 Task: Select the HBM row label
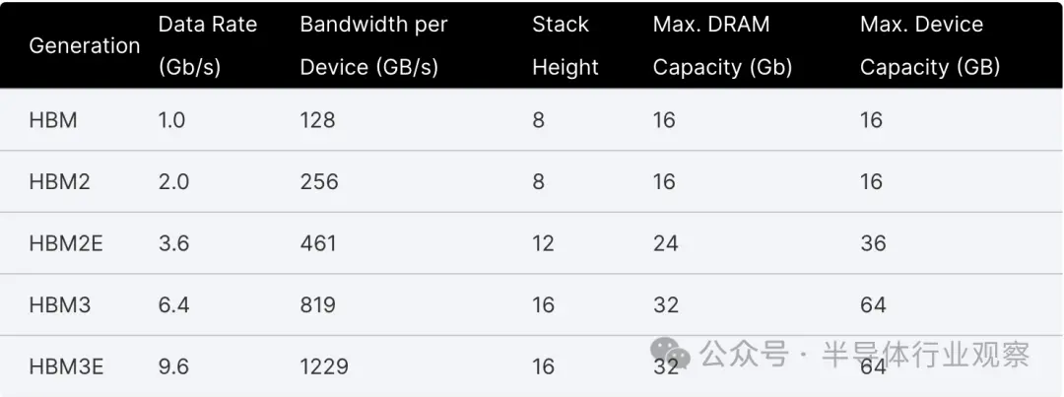(x=53, y=120)
